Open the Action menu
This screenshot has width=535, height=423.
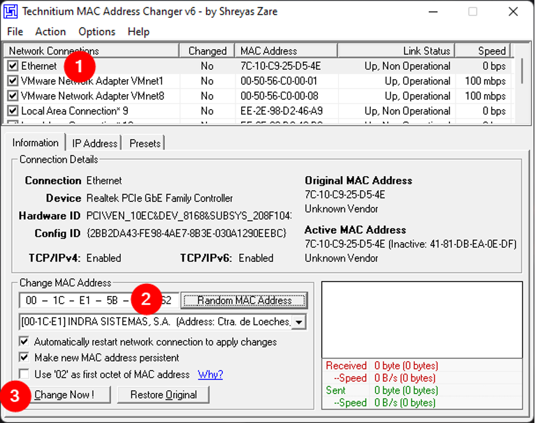pyautogui.click(x=50, y=32)
